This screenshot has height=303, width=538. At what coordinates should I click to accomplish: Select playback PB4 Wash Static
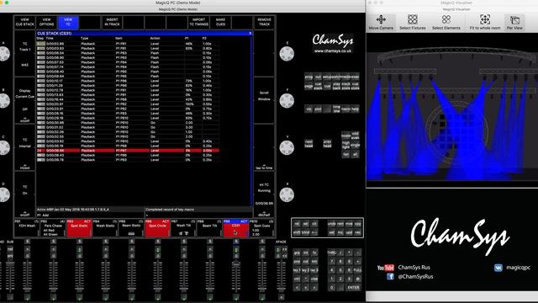tap(105, 228)
